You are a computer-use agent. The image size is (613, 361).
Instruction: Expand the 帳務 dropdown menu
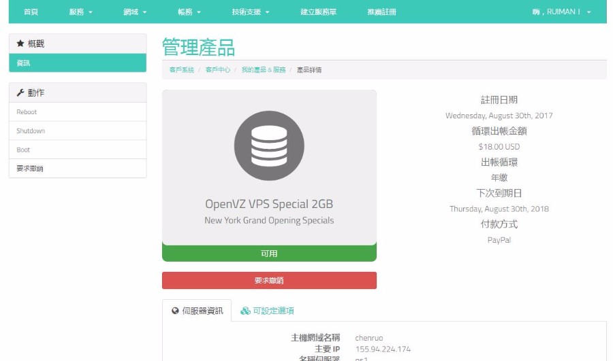click(189, 12)
